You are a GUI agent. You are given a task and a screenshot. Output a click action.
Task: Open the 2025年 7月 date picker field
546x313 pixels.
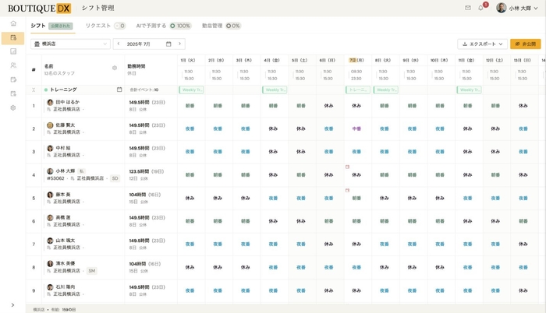tap(140, 44)
